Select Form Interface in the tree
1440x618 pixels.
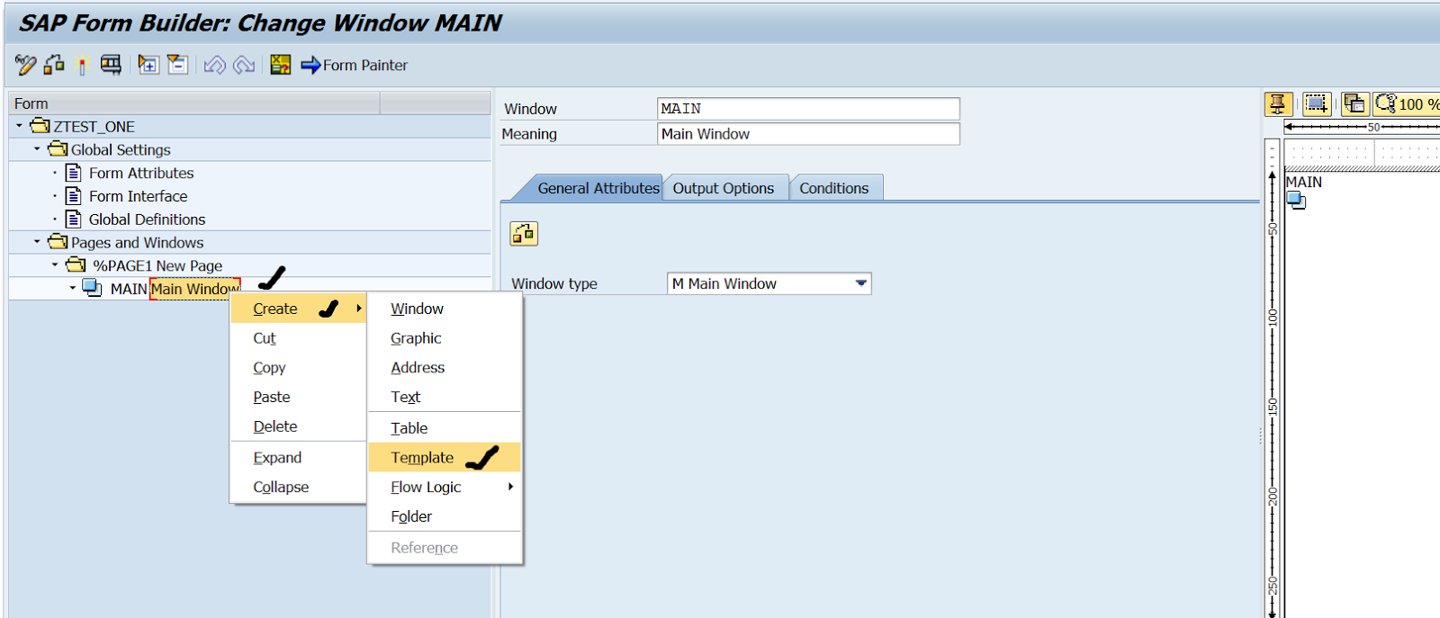138,196
